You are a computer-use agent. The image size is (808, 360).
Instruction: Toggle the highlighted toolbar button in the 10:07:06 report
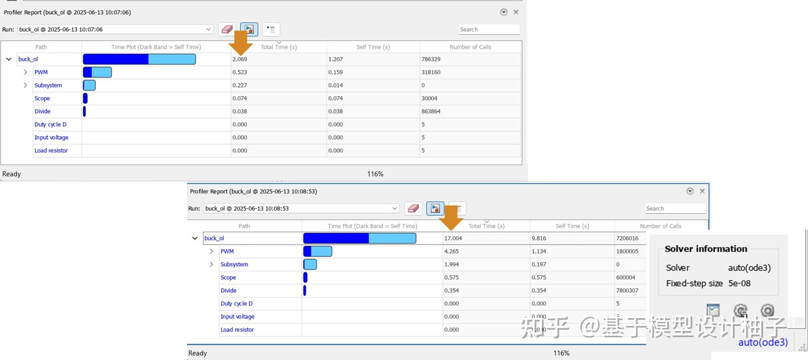coord(249,29)
